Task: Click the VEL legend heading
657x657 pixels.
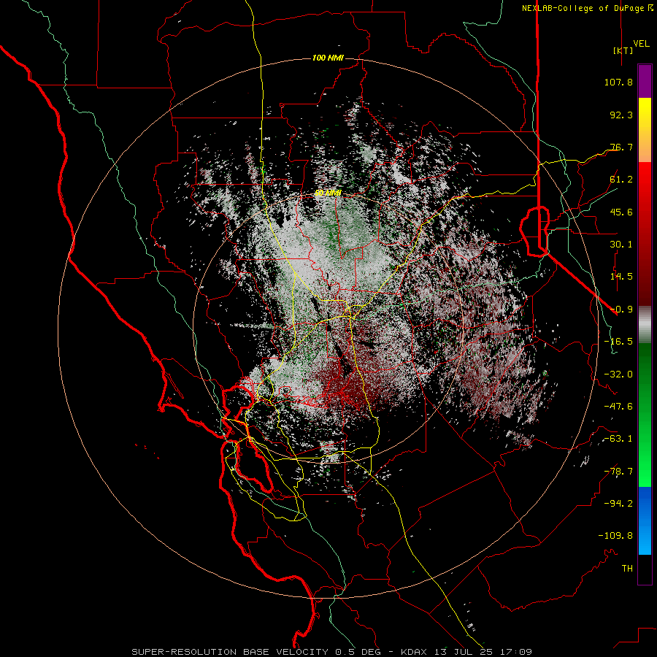Action: (641, 44)
